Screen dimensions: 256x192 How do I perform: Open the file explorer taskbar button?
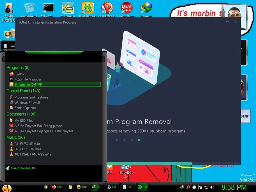(70, 187)
